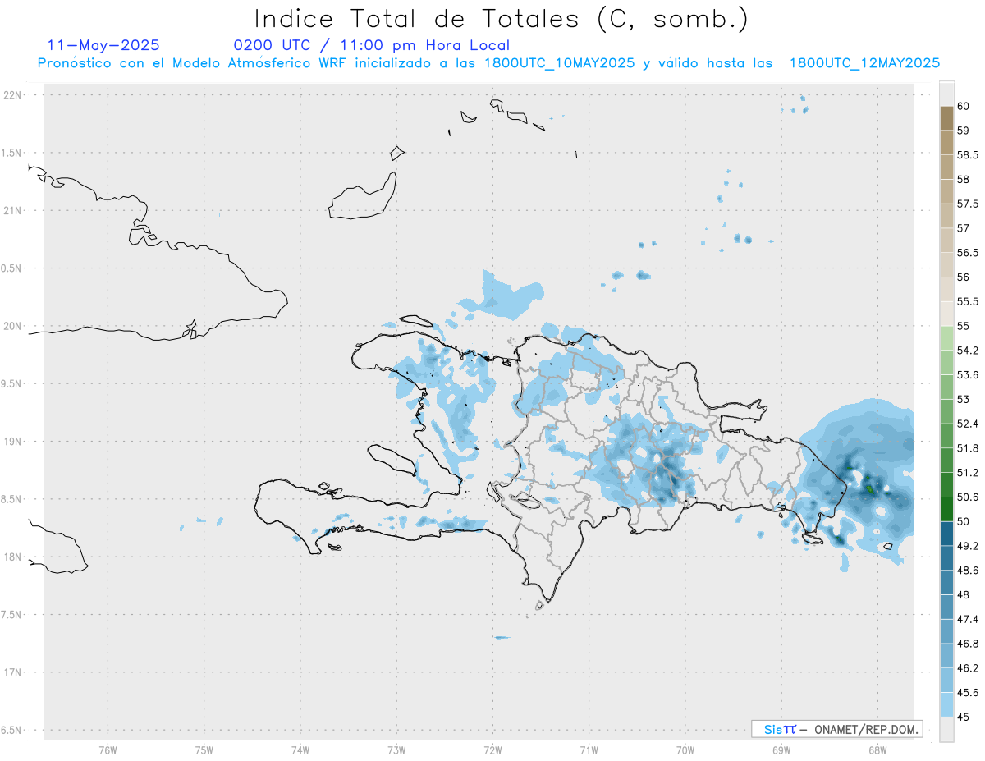Click the "56.5" colorbar value
This screenshot has width=985, height=761.
click(968, 253)
